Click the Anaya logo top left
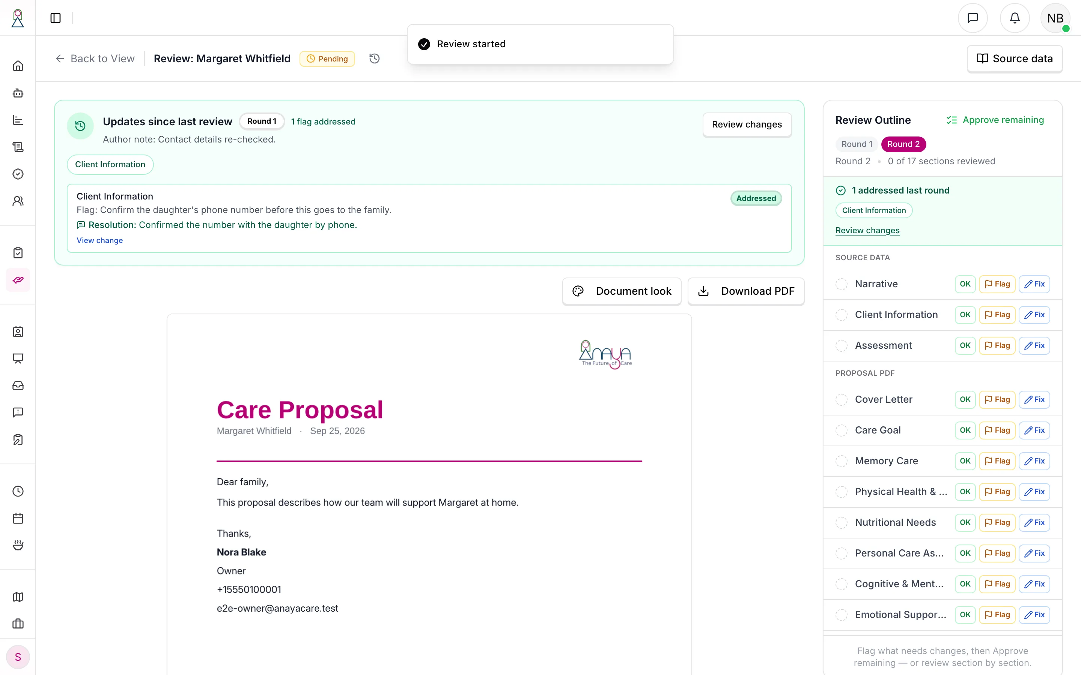 18,18
